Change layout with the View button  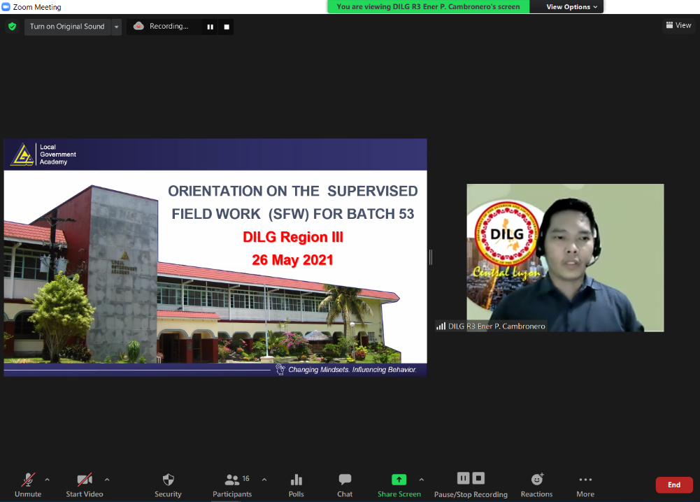678,25
